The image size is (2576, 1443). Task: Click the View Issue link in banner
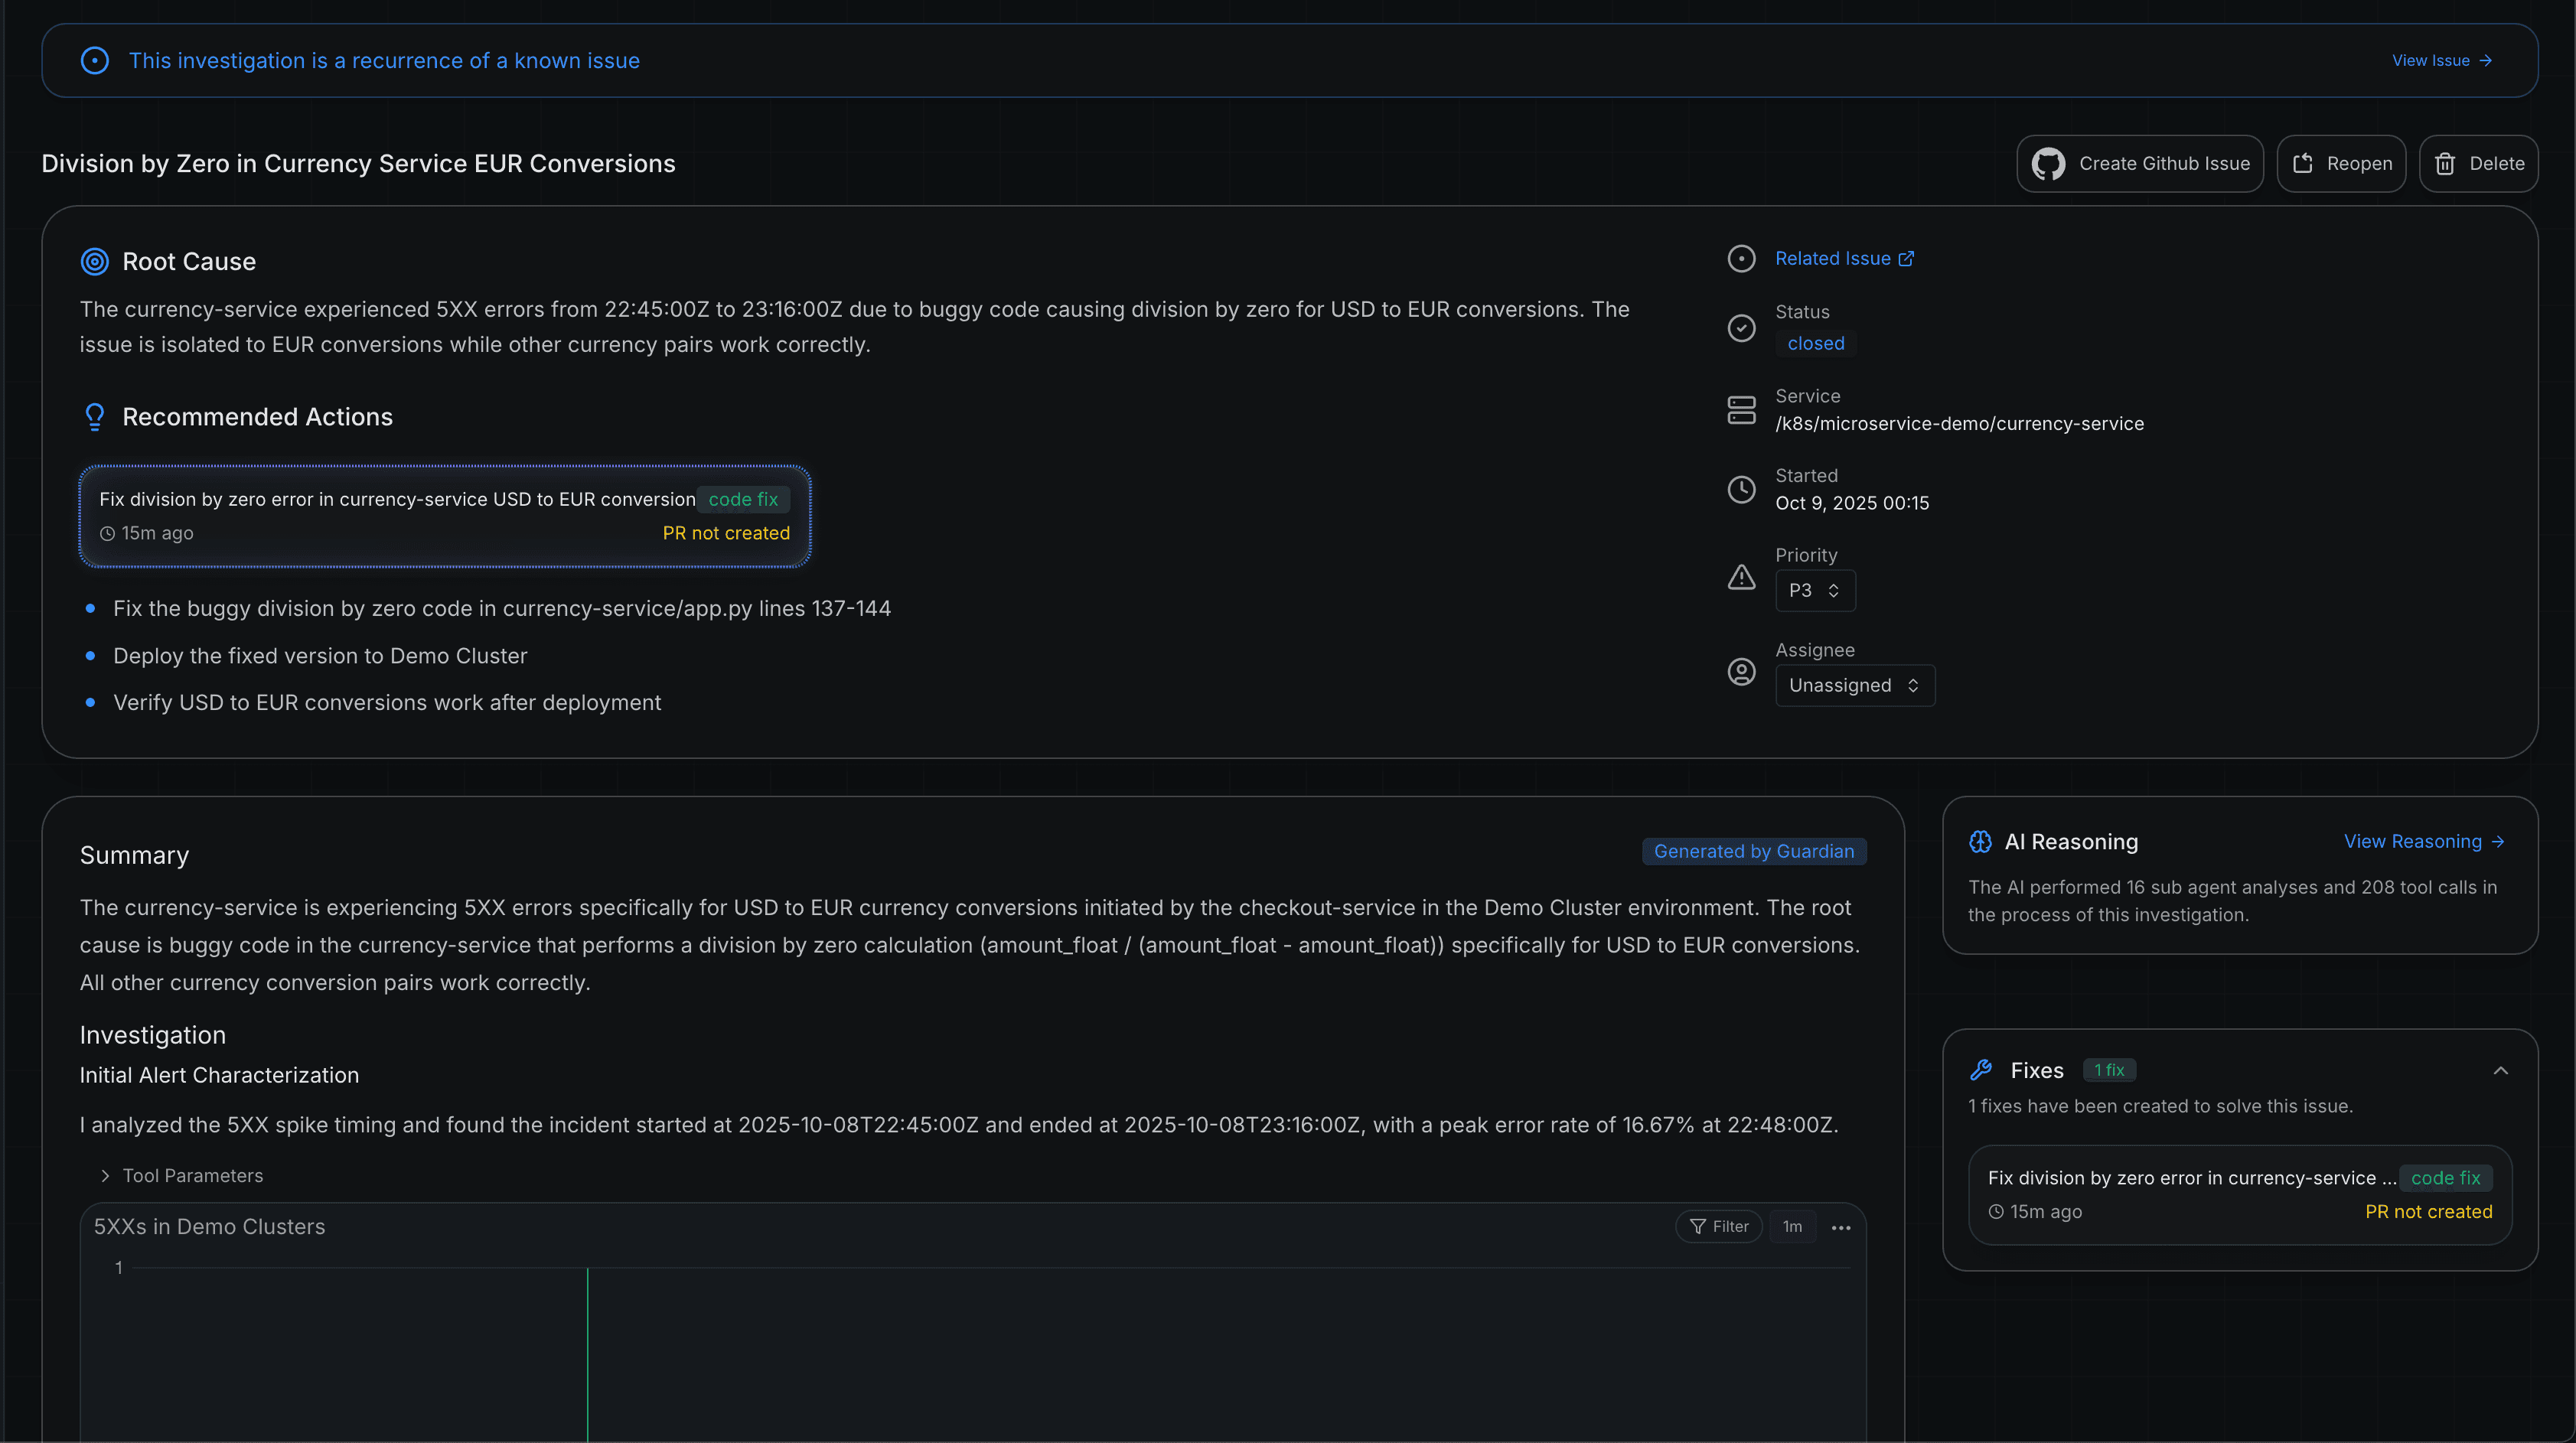pos(2441,61)
